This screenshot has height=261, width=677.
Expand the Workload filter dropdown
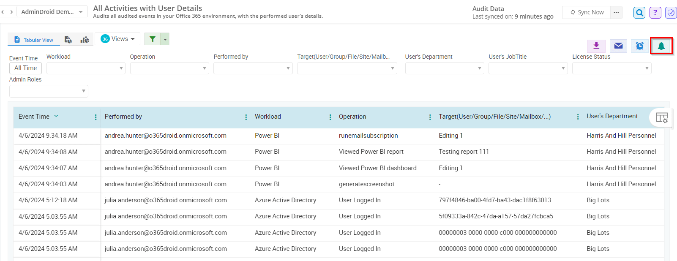[86, 68]
